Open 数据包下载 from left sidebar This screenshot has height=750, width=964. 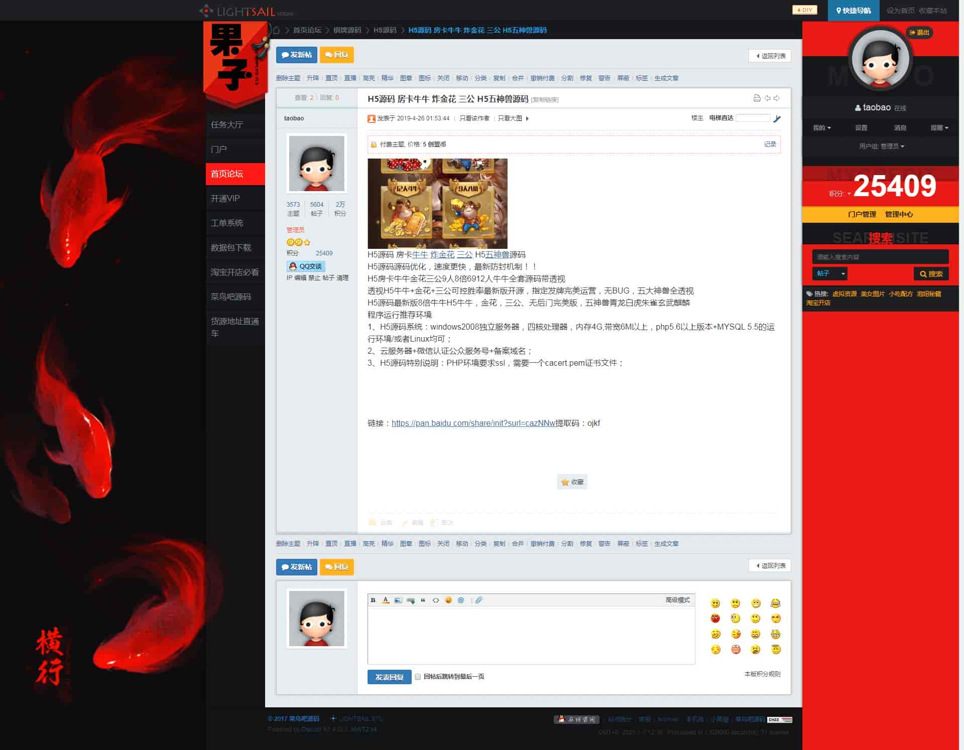tap(231, 248)
